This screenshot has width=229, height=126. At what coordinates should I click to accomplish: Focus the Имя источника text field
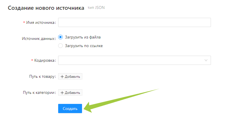click(x=134, y=22)
